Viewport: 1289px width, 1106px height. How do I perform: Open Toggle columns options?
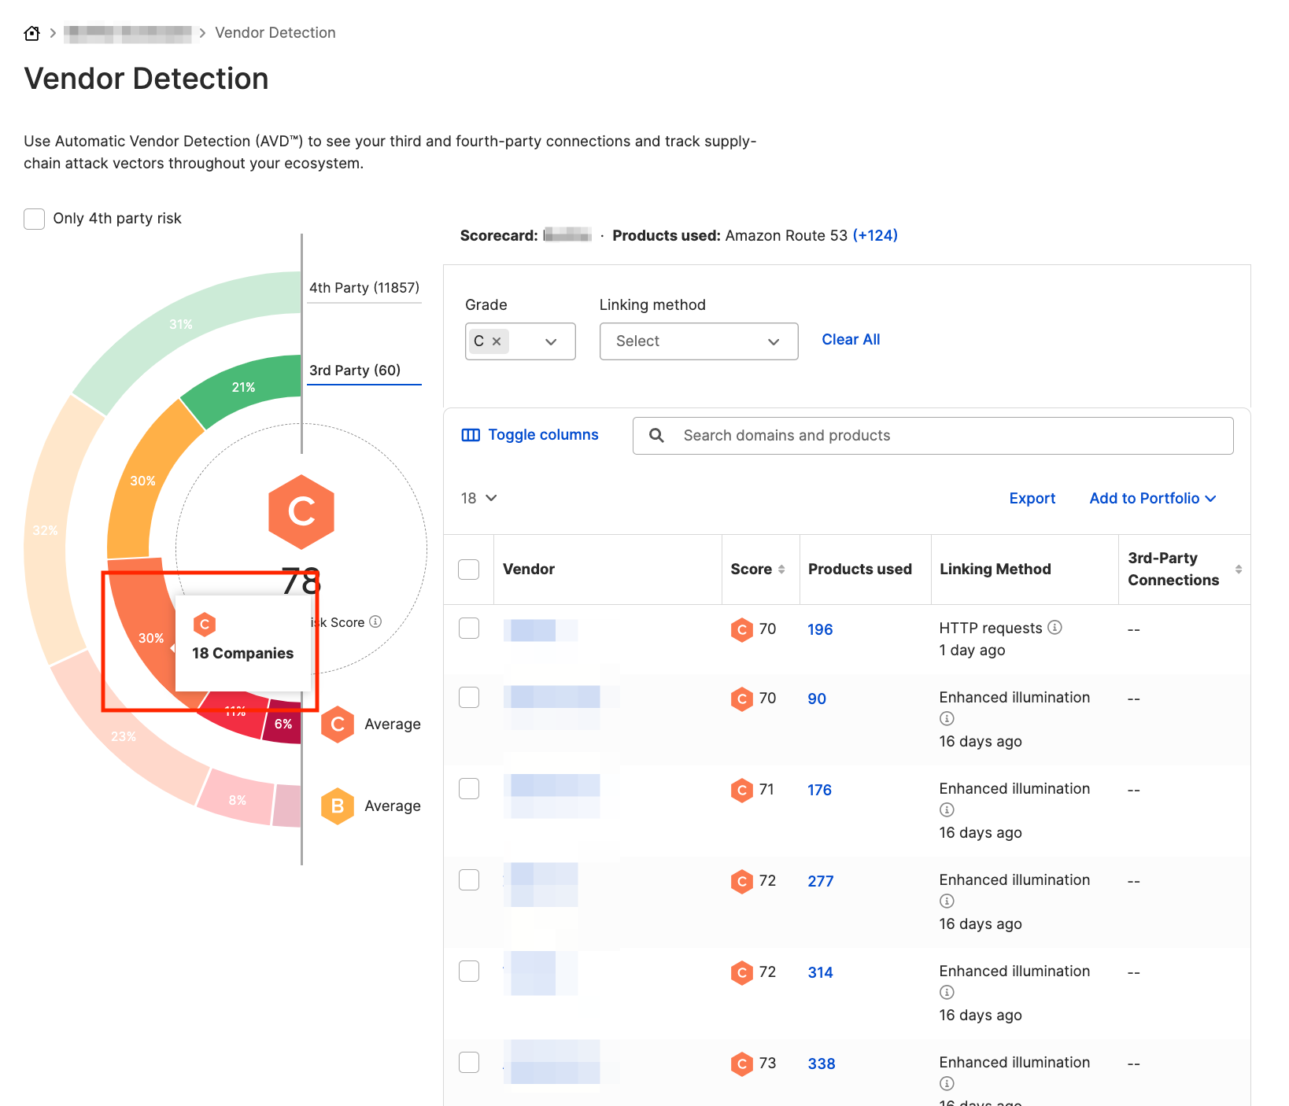click(530, 435)
